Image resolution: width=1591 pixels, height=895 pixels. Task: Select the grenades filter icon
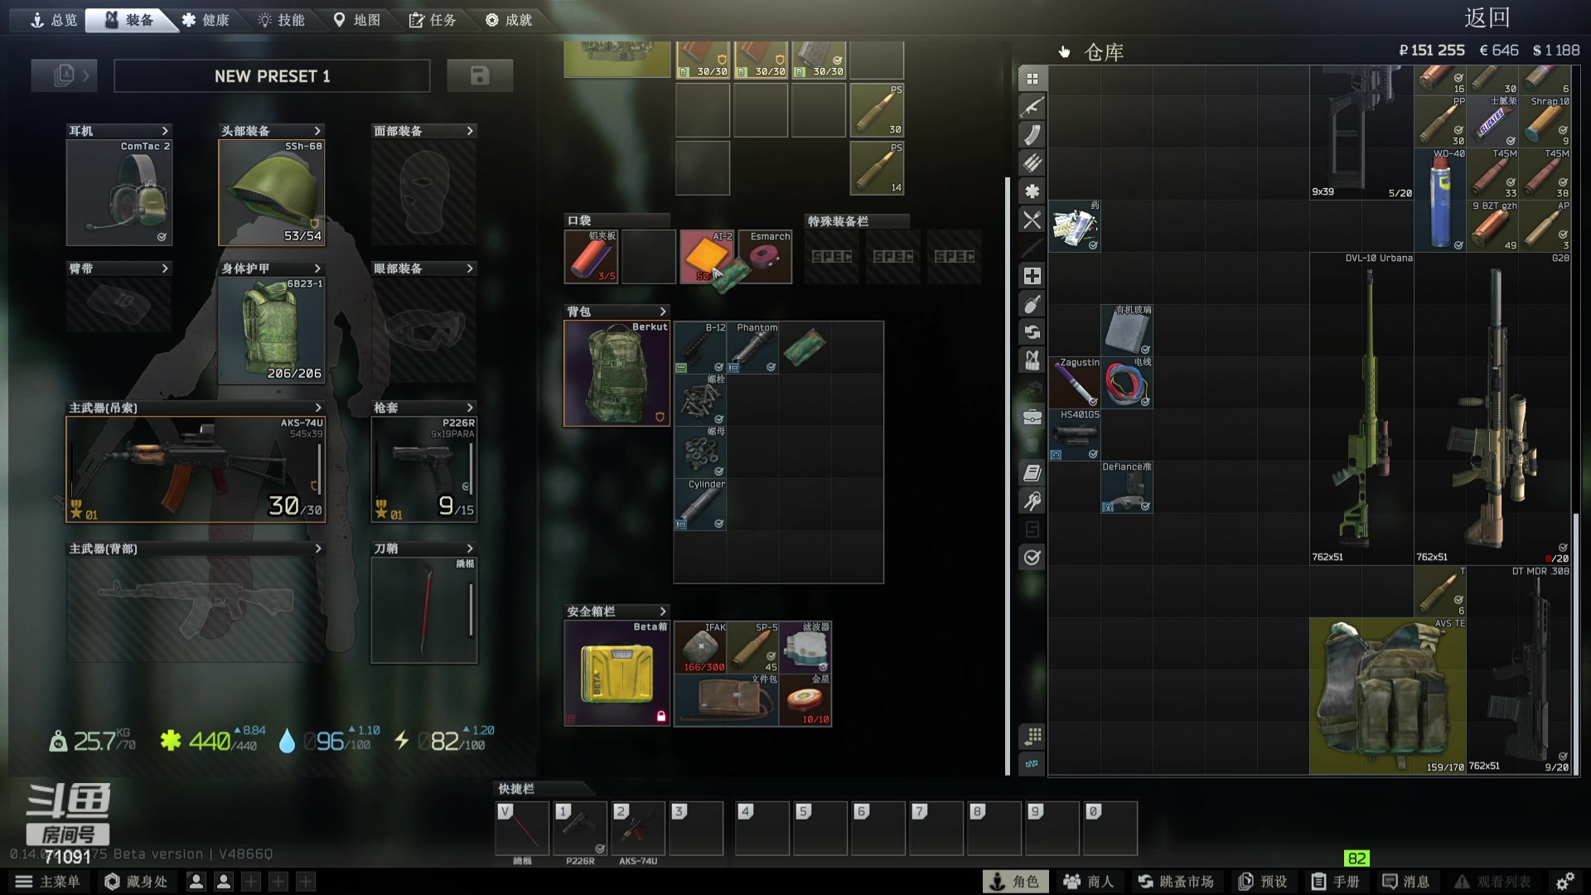[1032, 304]
